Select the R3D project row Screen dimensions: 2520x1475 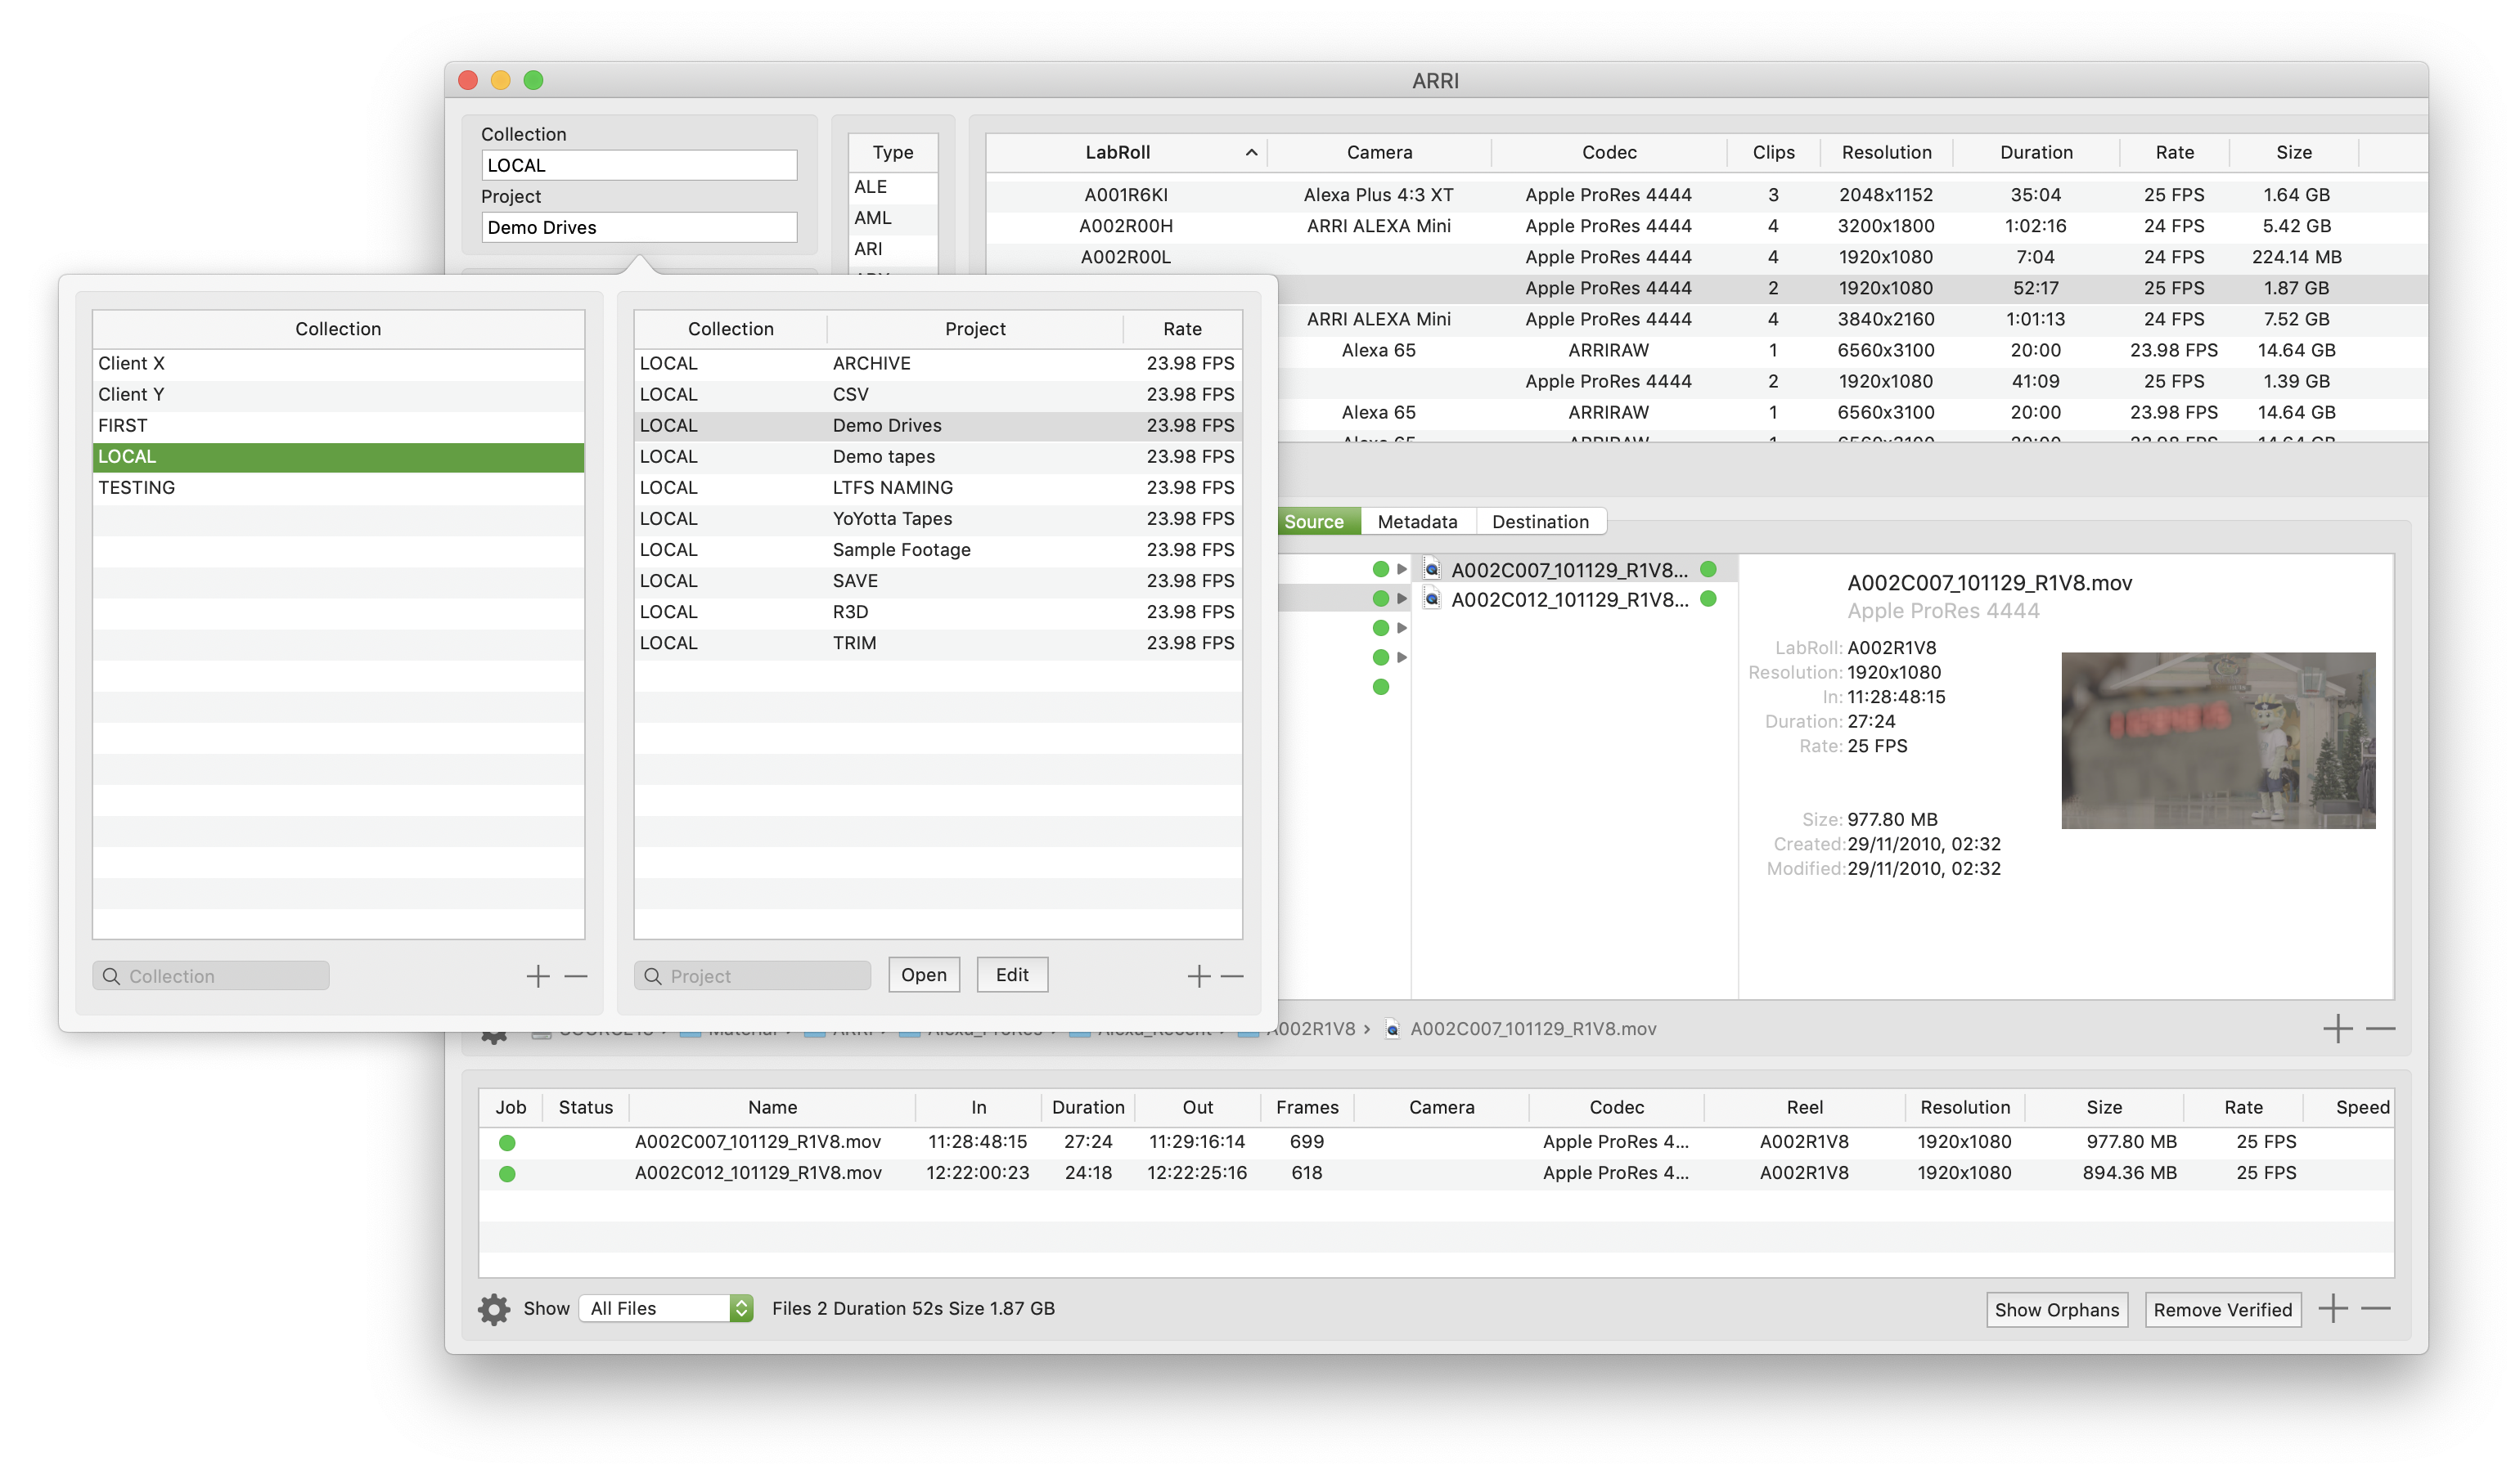click(938, 612)
